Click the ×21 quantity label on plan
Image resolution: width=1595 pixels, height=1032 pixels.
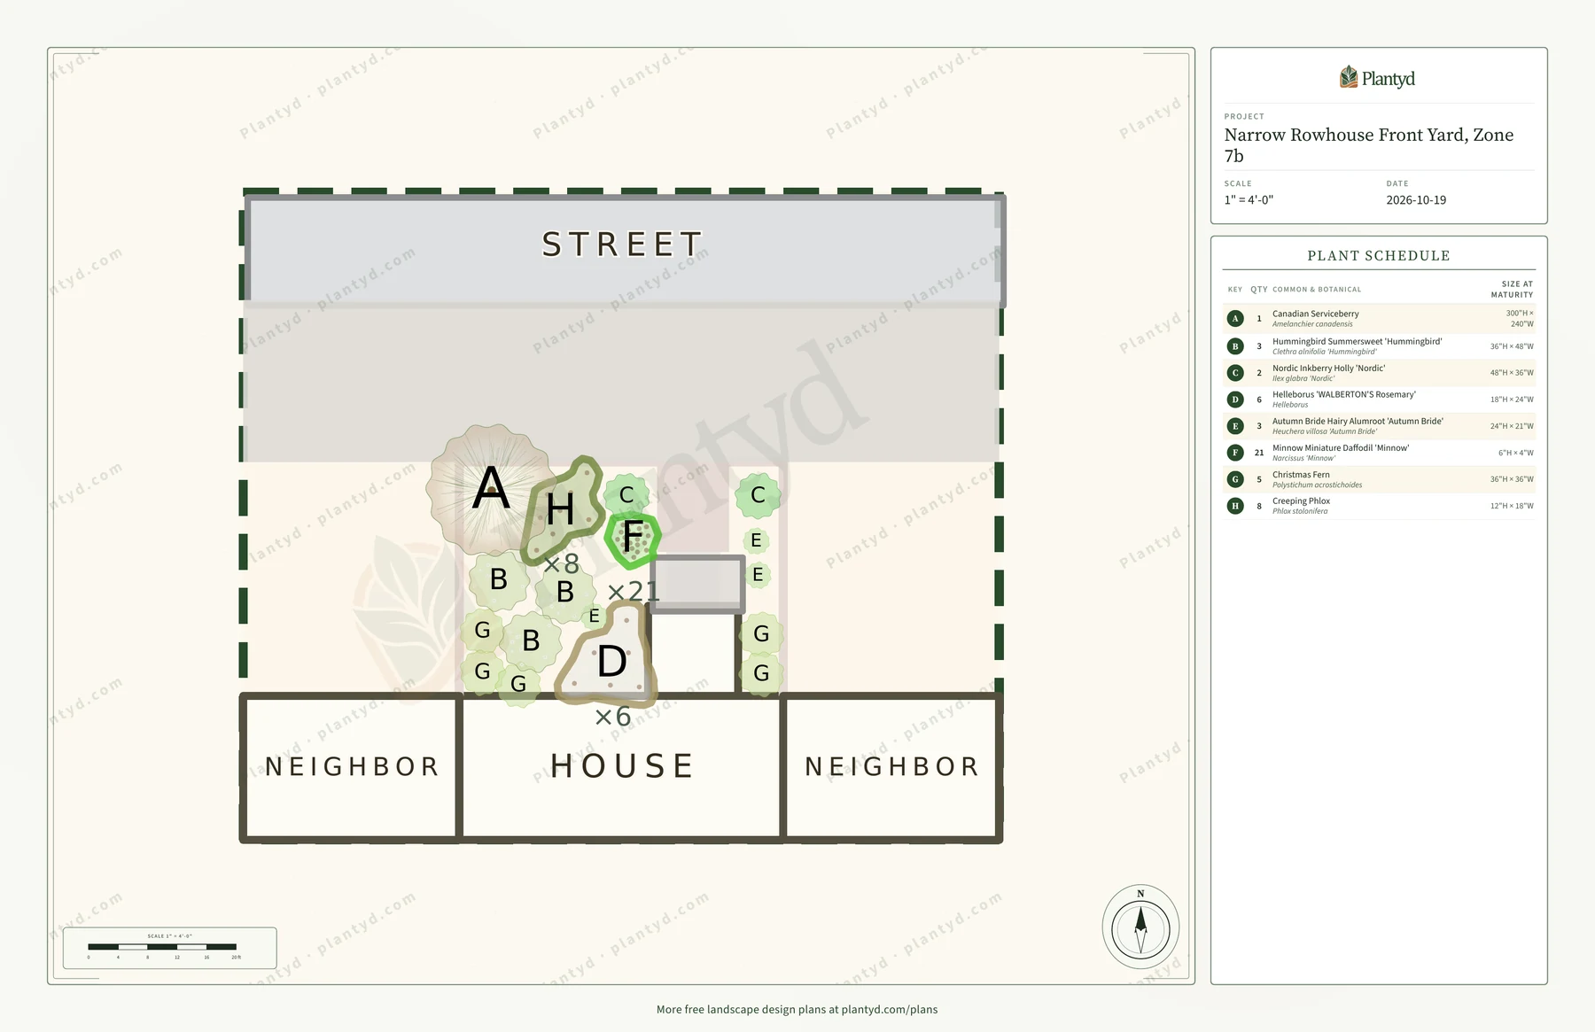pos(634,591)
